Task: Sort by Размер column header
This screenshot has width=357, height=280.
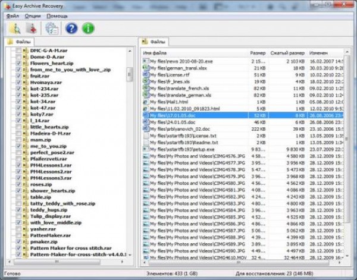Action: click(x=258, y=53)
